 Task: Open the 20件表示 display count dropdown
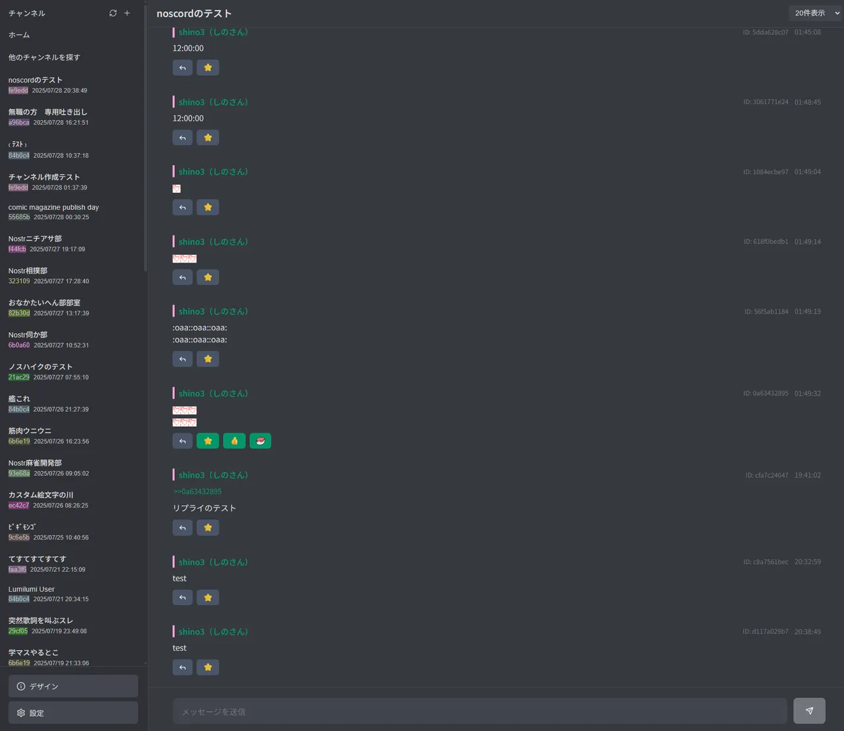tap(816, 13)
